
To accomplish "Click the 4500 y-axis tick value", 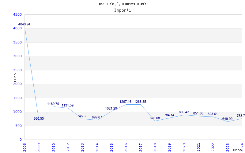I will [18, 14].
